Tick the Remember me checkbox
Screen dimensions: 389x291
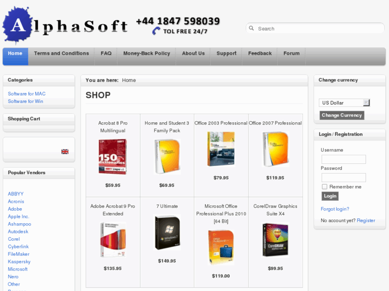(324, 187)
